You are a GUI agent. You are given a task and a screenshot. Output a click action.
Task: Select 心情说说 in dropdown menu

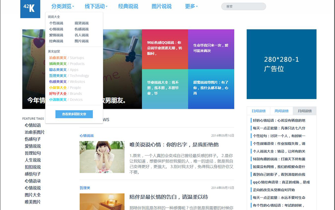click(x=56, y=29)
